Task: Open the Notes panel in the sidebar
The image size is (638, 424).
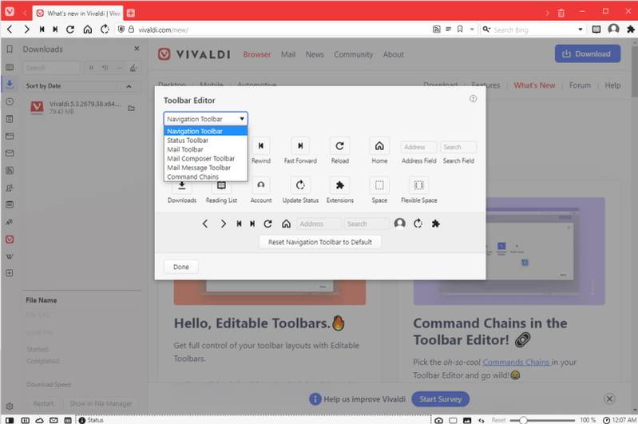Action: [10, 119]
